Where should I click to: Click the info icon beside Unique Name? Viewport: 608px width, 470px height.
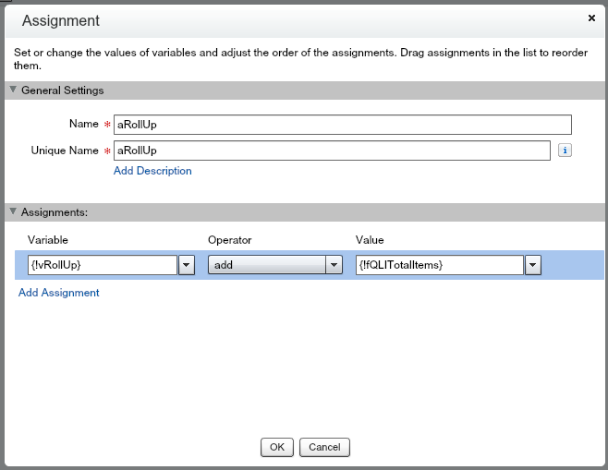[565, 151]
